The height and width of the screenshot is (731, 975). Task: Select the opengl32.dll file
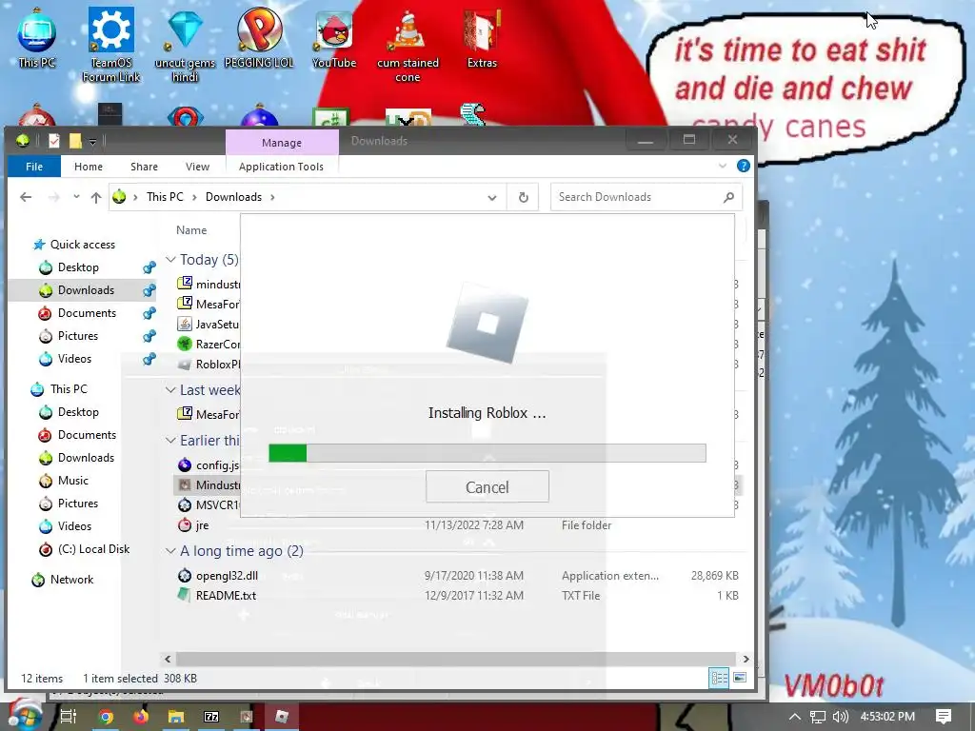pos(227,576)
